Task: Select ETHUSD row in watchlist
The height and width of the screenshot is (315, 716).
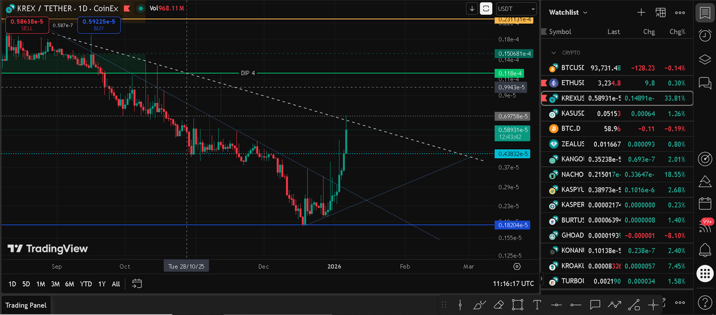Action: (x=617, y=83)
